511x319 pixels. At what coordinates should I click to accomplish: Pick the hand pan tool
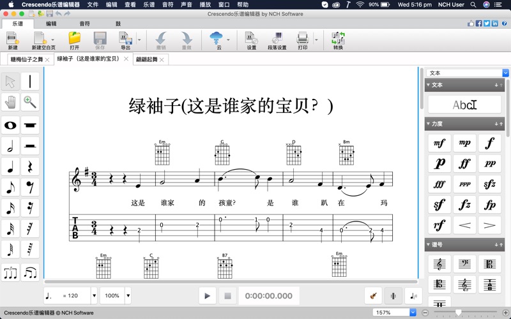pos(10,102)
